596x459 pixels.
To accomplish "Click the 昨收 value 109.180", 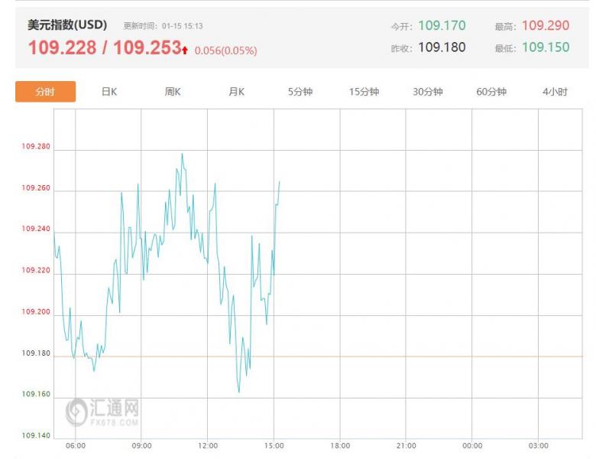I will [442, 47].
